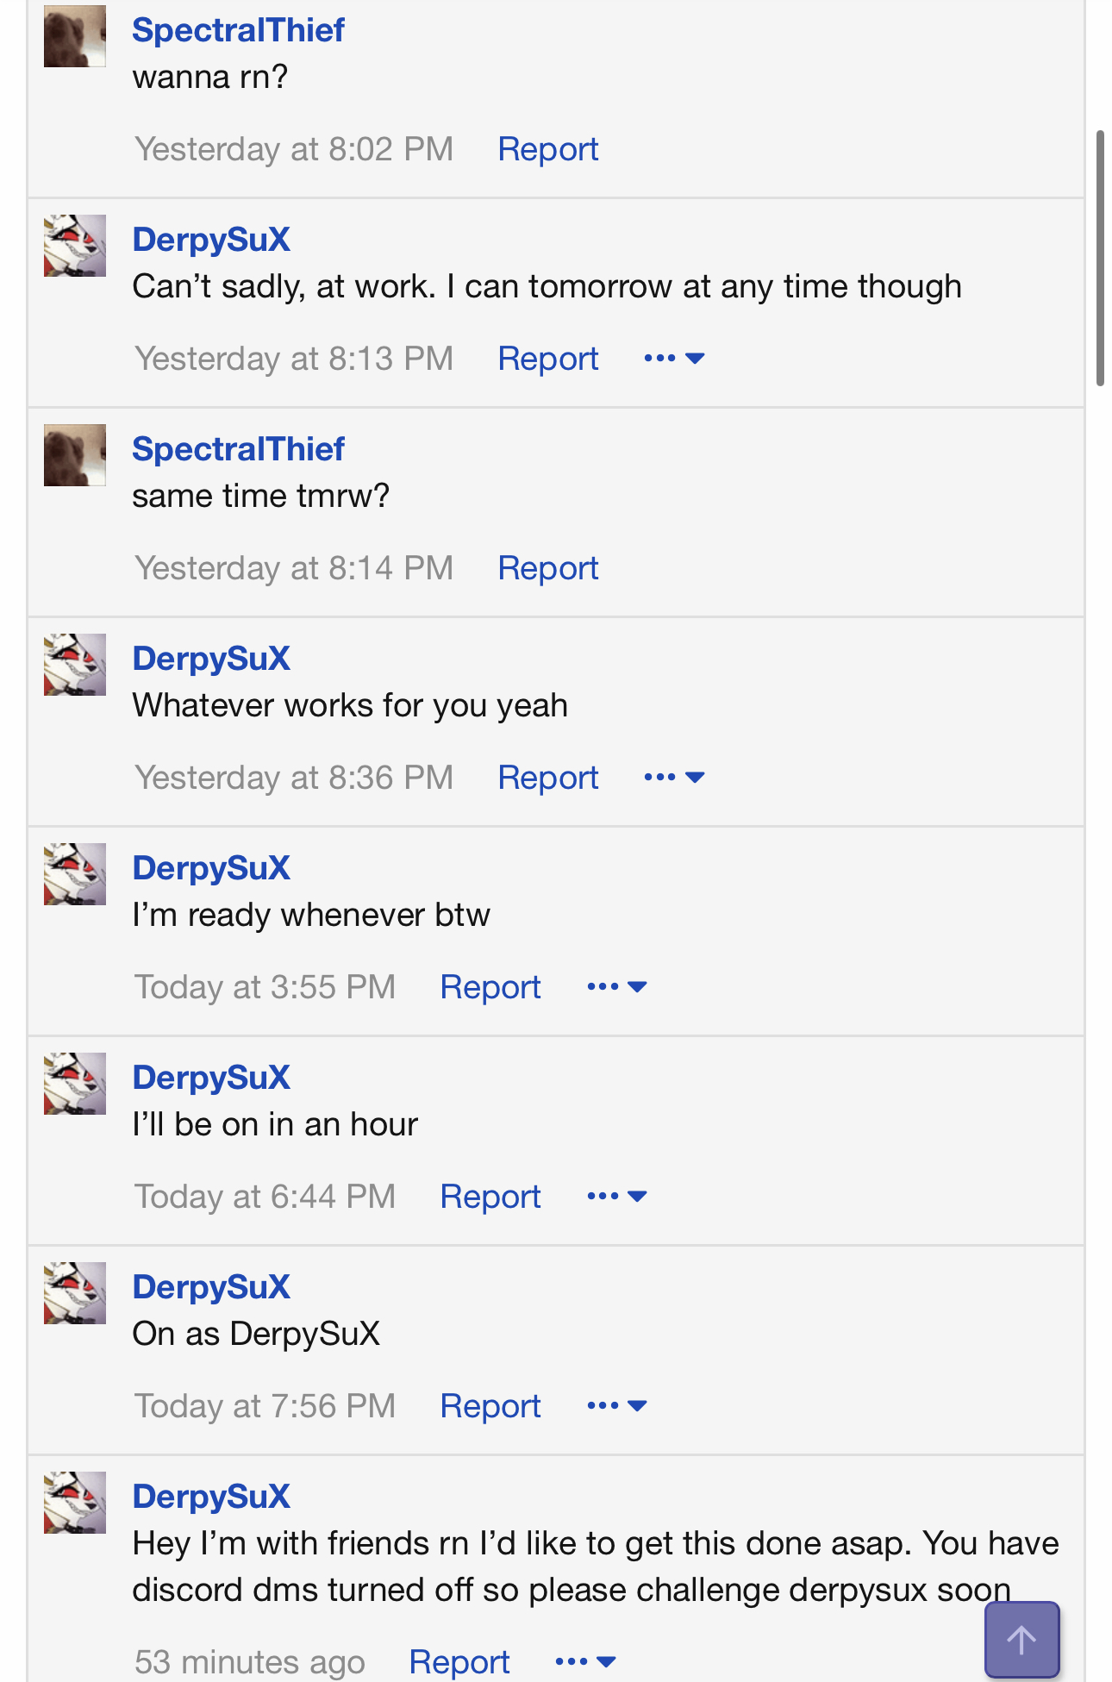Report the comment from 53 minutes ago
This screenshot has width=1112, height=1682.
click(459, 1661)
